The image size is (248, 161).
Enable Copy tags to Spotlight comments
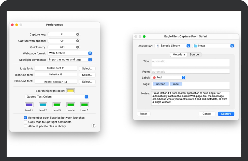25,122
